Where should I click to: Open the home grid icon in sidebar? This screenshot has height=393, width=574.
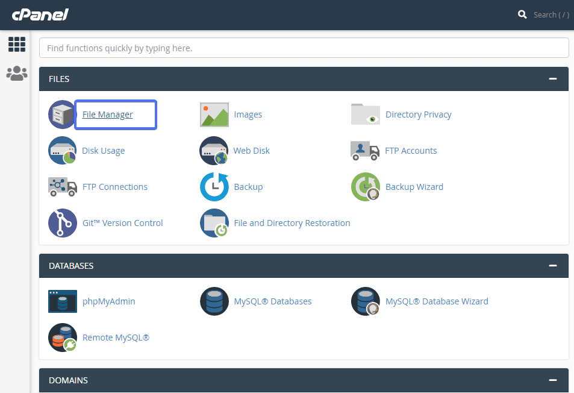click(x=17, y=45)
